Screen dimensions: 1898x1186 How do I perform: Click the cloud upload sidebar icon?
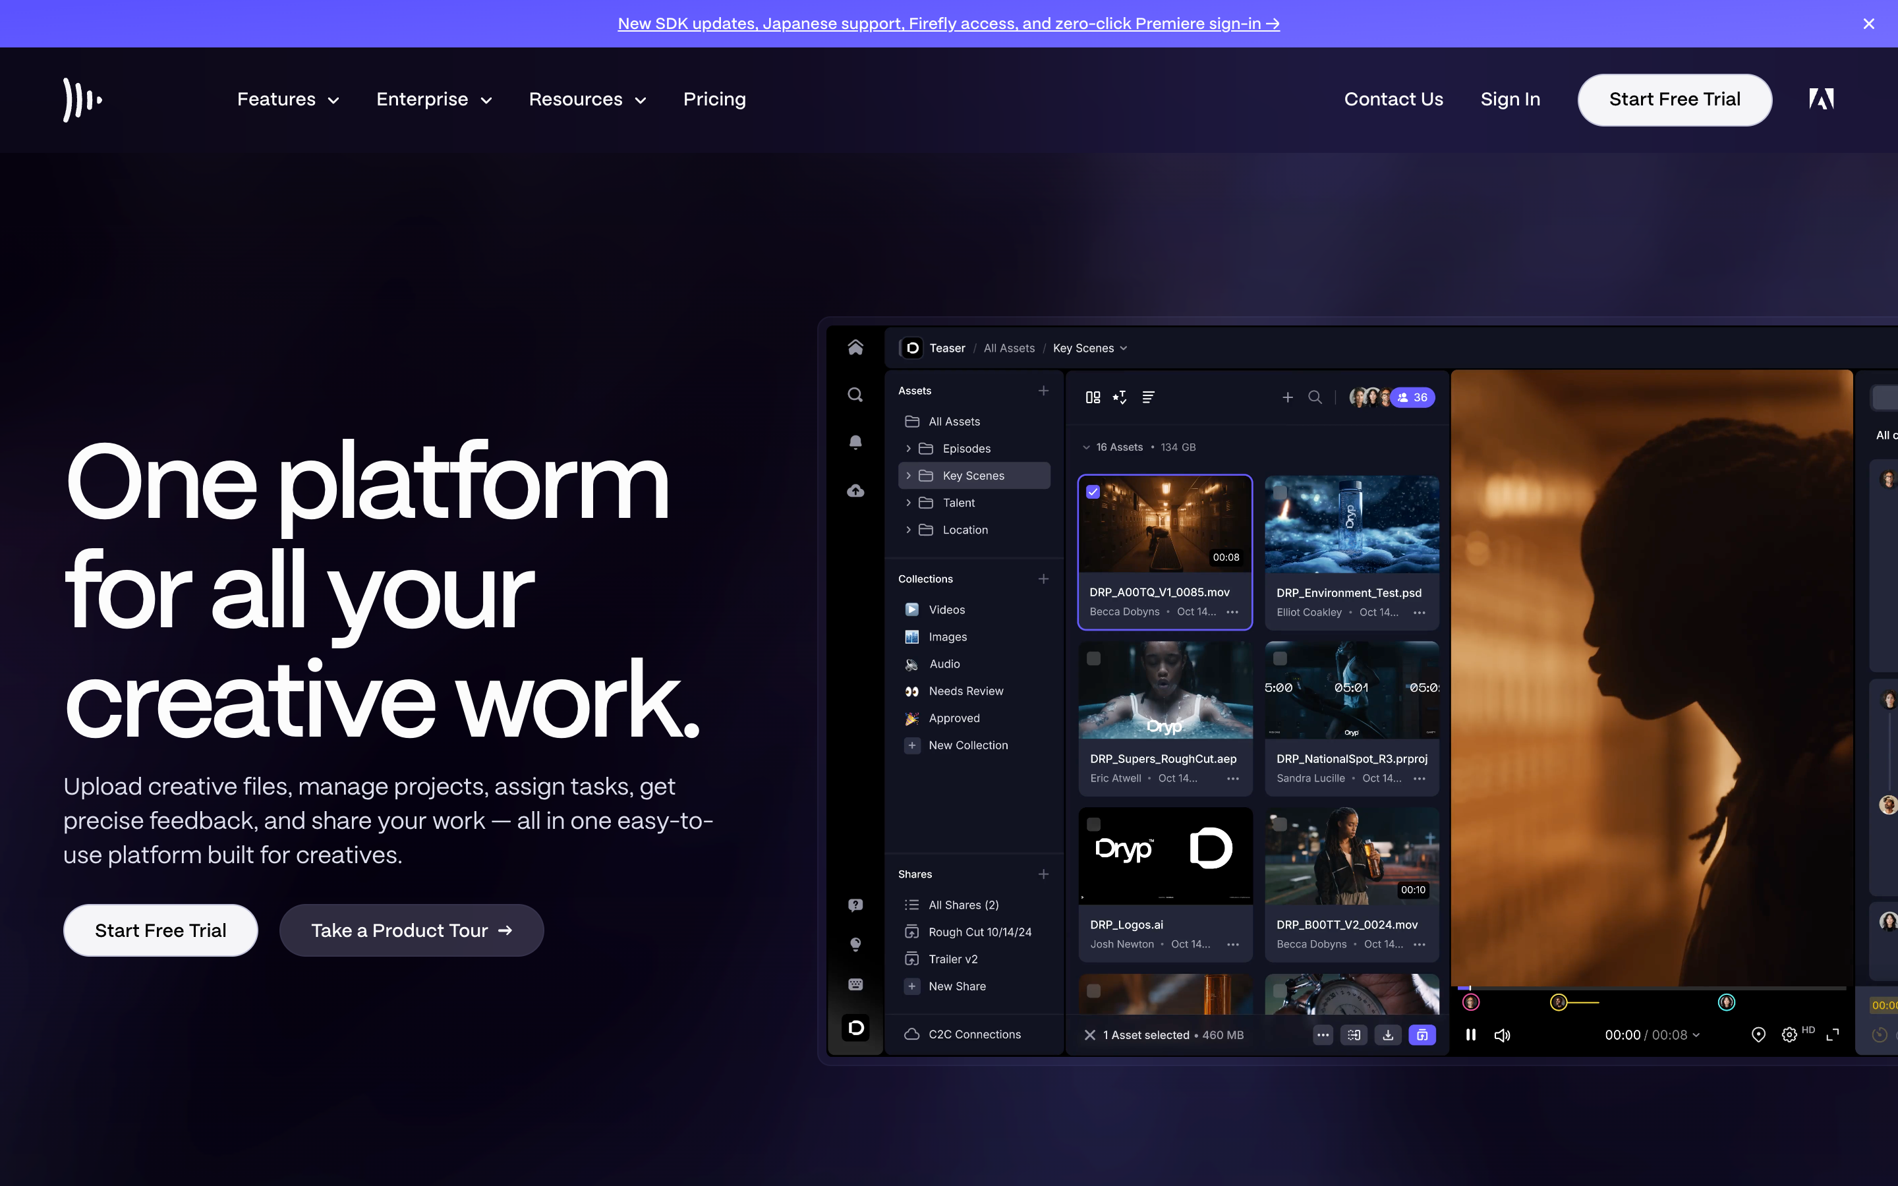tap(855, 491)
